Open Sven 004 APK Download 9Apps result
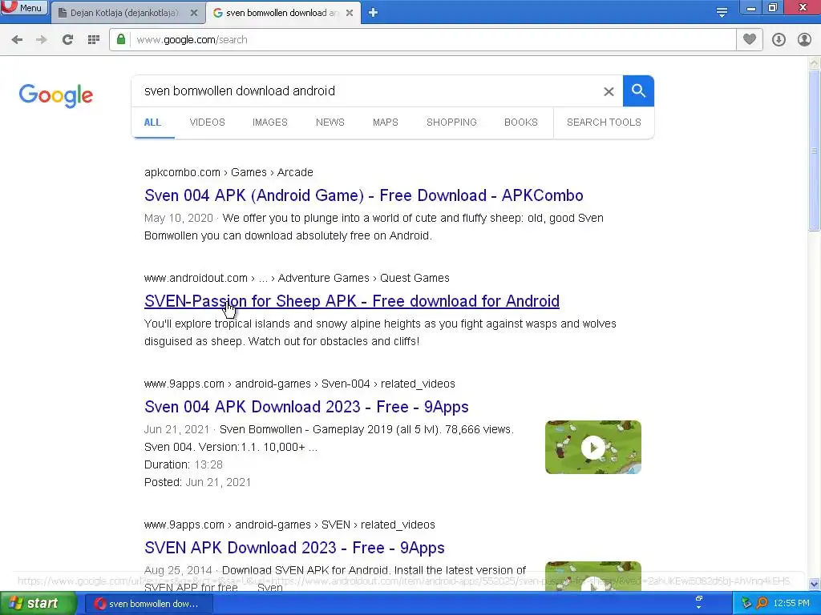This screenshot has height=615, width=821. pyautogui.click(x=306, y=407)
